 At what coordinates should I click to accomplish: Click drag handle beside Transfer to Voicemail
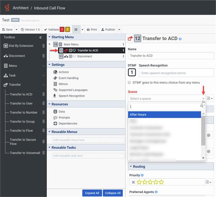pos(44,153)
